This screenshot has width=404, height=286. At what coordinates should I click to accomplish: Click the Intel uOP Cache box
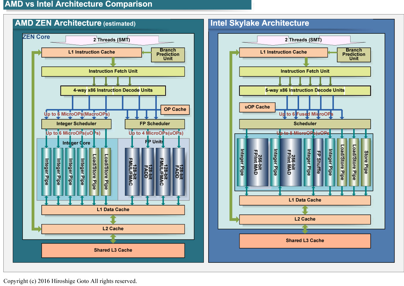pos(257,107)
